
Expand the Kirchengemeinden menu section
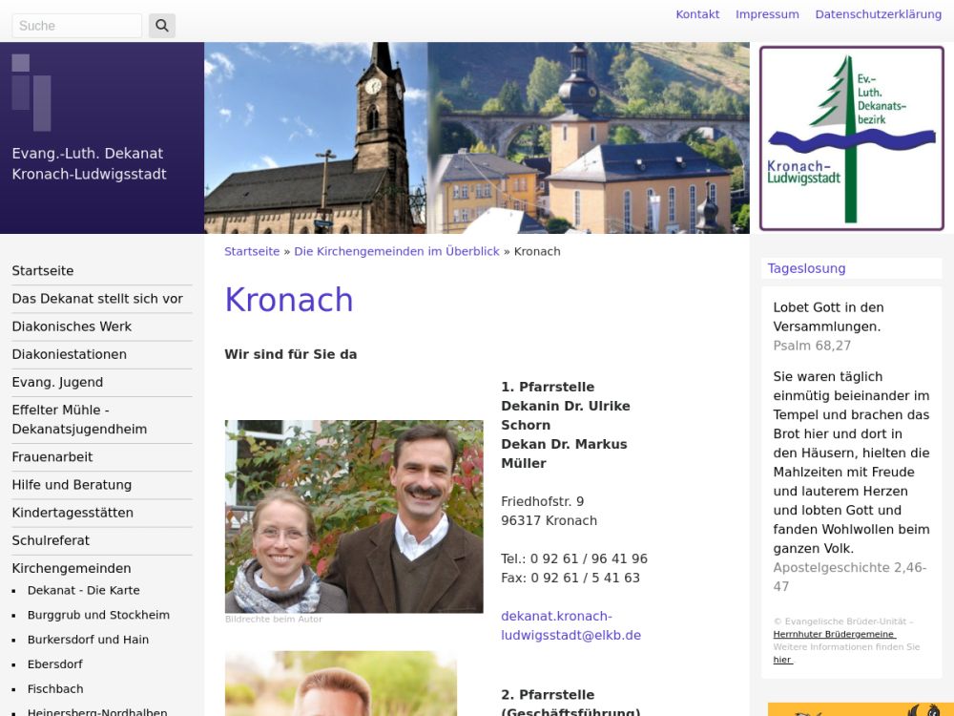tap(72, 568)
